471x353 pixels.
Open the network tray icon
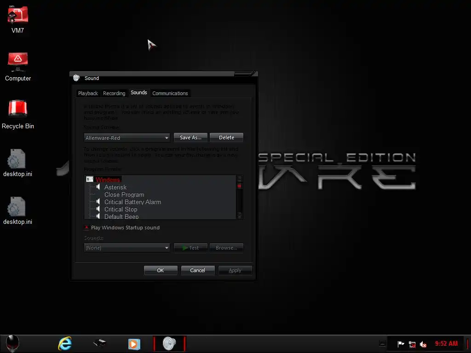[412, 344]
